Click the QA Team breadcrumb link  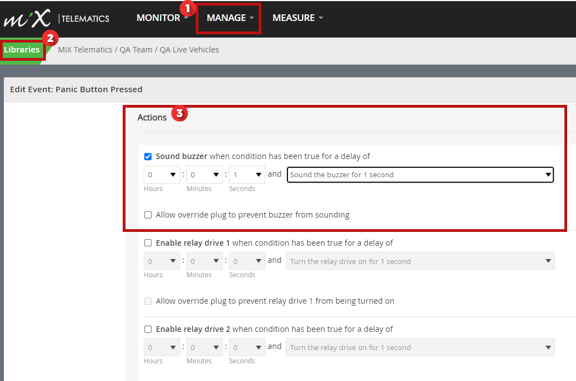[x=136, y=50]
